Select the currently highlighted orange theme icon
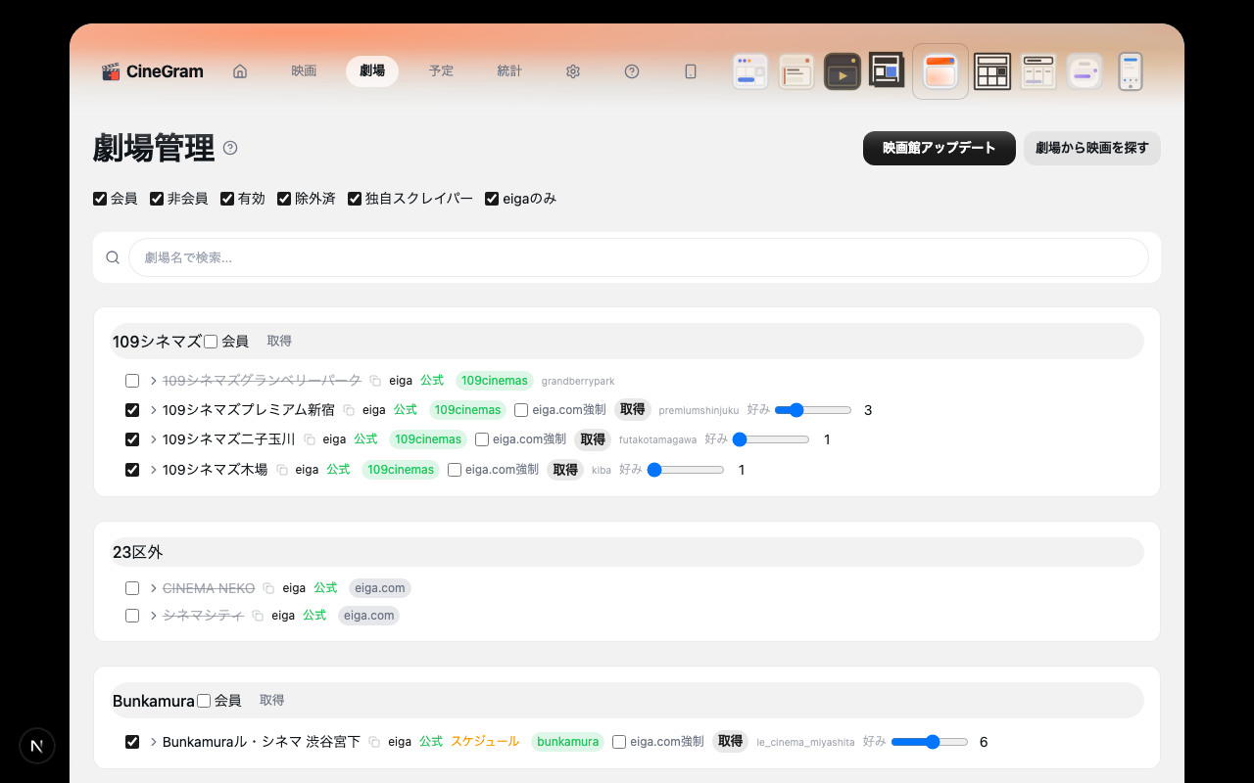The image size is (1254, 783). 940,70
